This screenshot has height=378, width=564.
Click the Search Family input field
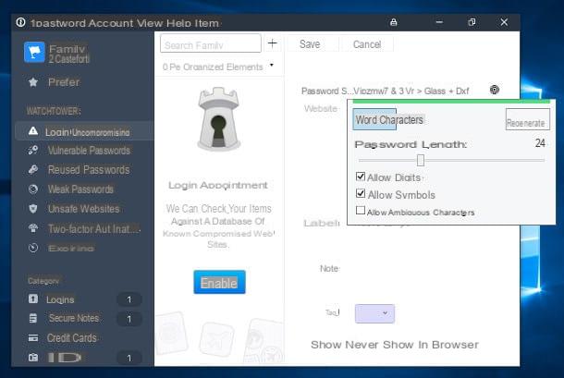pyautogui.click(x=211, y=43)
